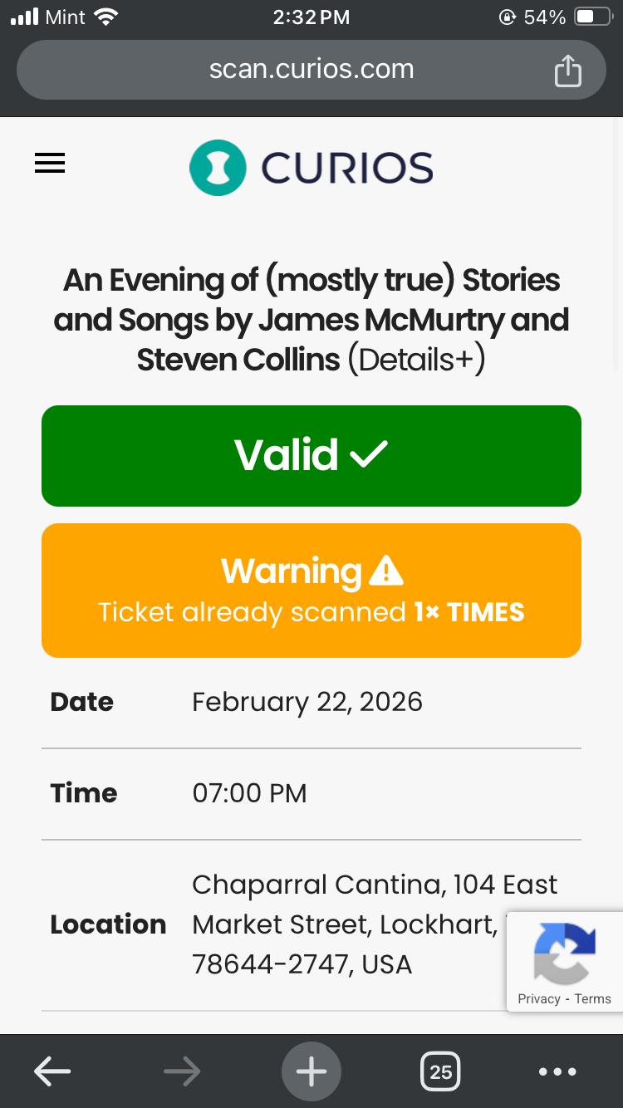The width and height of the screenshot is (623, 1108).
Task: Tap the share icon in address bar
Action: tap(567, 71)
